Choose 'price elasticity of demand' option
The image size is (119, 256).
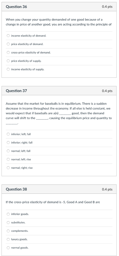tap(8, 44)
